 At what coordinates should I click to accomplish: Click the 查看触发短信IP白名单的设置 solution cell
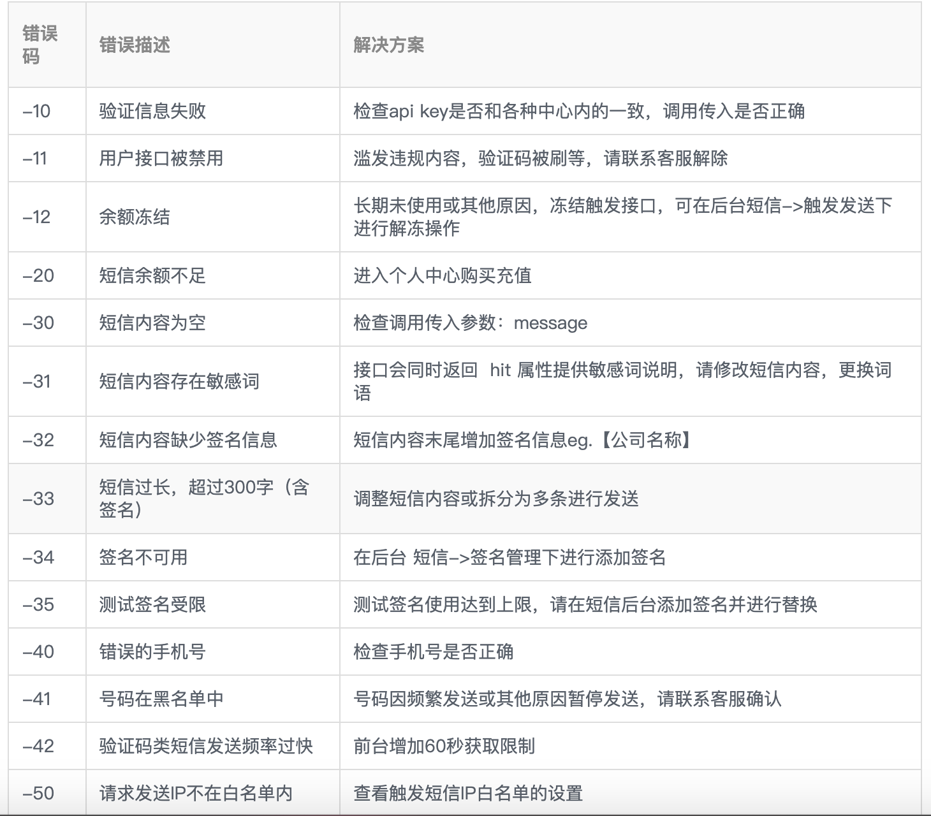(469, 794)
